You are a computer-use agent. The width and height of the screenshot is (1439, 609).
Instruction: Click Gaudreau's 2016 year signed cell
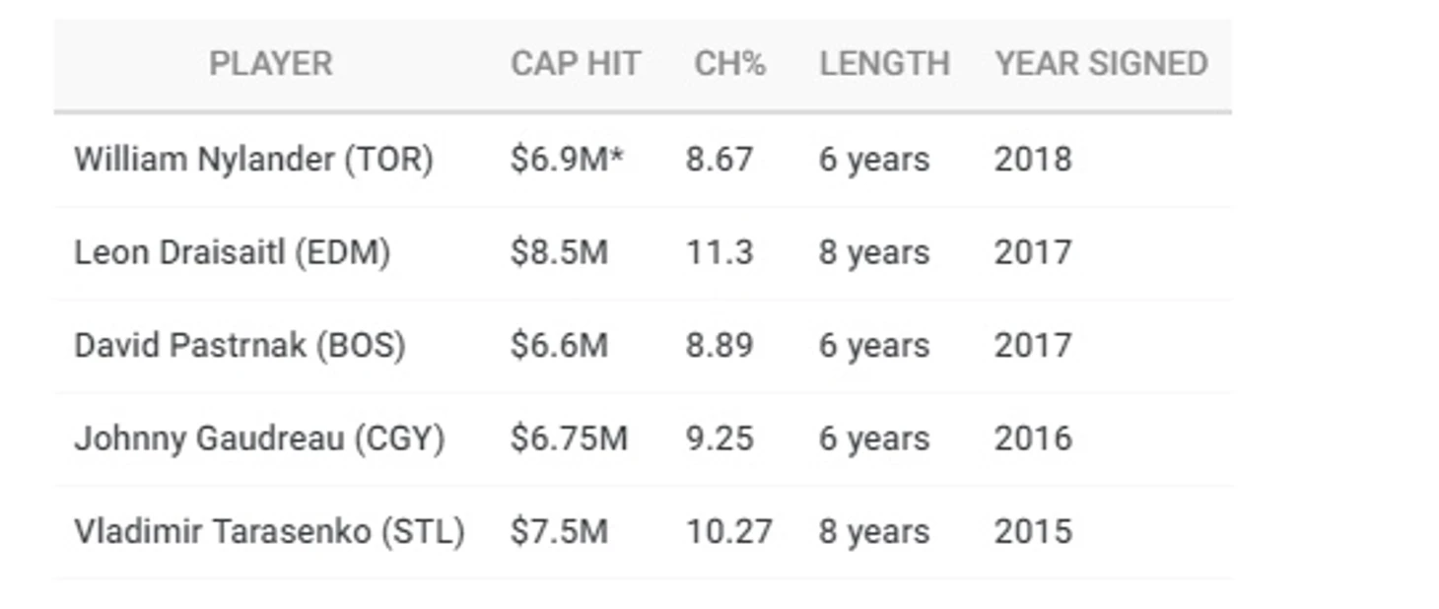coord(1032,439)
